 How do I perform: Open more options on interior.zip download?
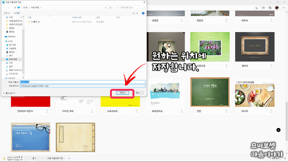69,158
